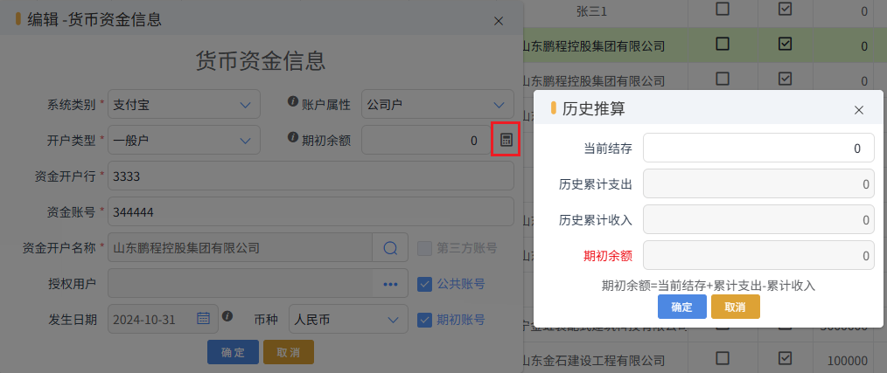The height and width of the screenshot is (373, 887).
Task: Click the 100000 value in the table
Action: coord(847,361)
